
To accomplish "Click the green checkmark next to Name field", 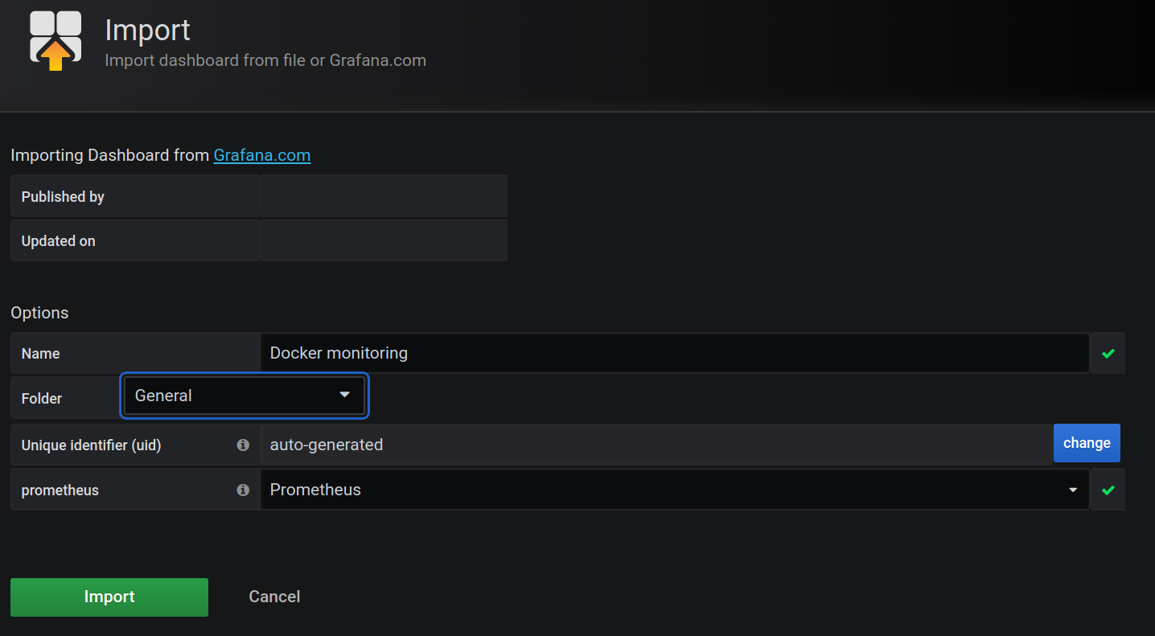I will [x=1108, y=353].
